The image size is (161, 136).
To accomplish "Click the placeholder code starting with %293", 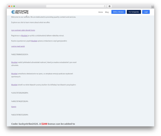I will [x=20, y=93].
